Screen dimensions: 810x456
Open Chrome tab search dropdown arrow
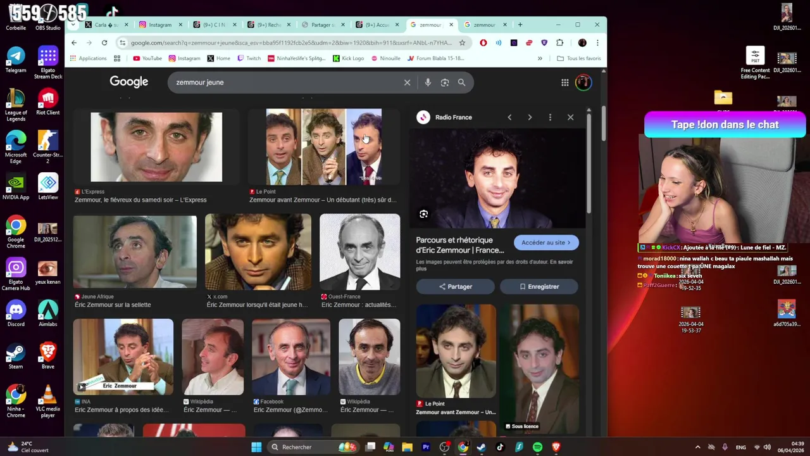point(73,25)
